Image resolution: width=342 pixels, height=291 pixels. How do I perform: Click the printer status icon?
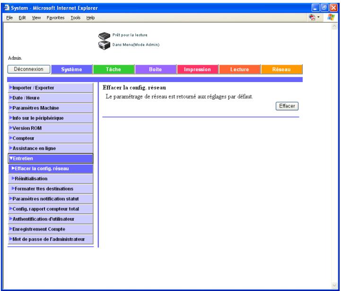point(104,45)
